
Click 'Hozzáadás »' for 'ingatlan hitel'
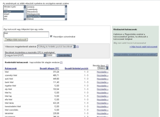[102, 86]
